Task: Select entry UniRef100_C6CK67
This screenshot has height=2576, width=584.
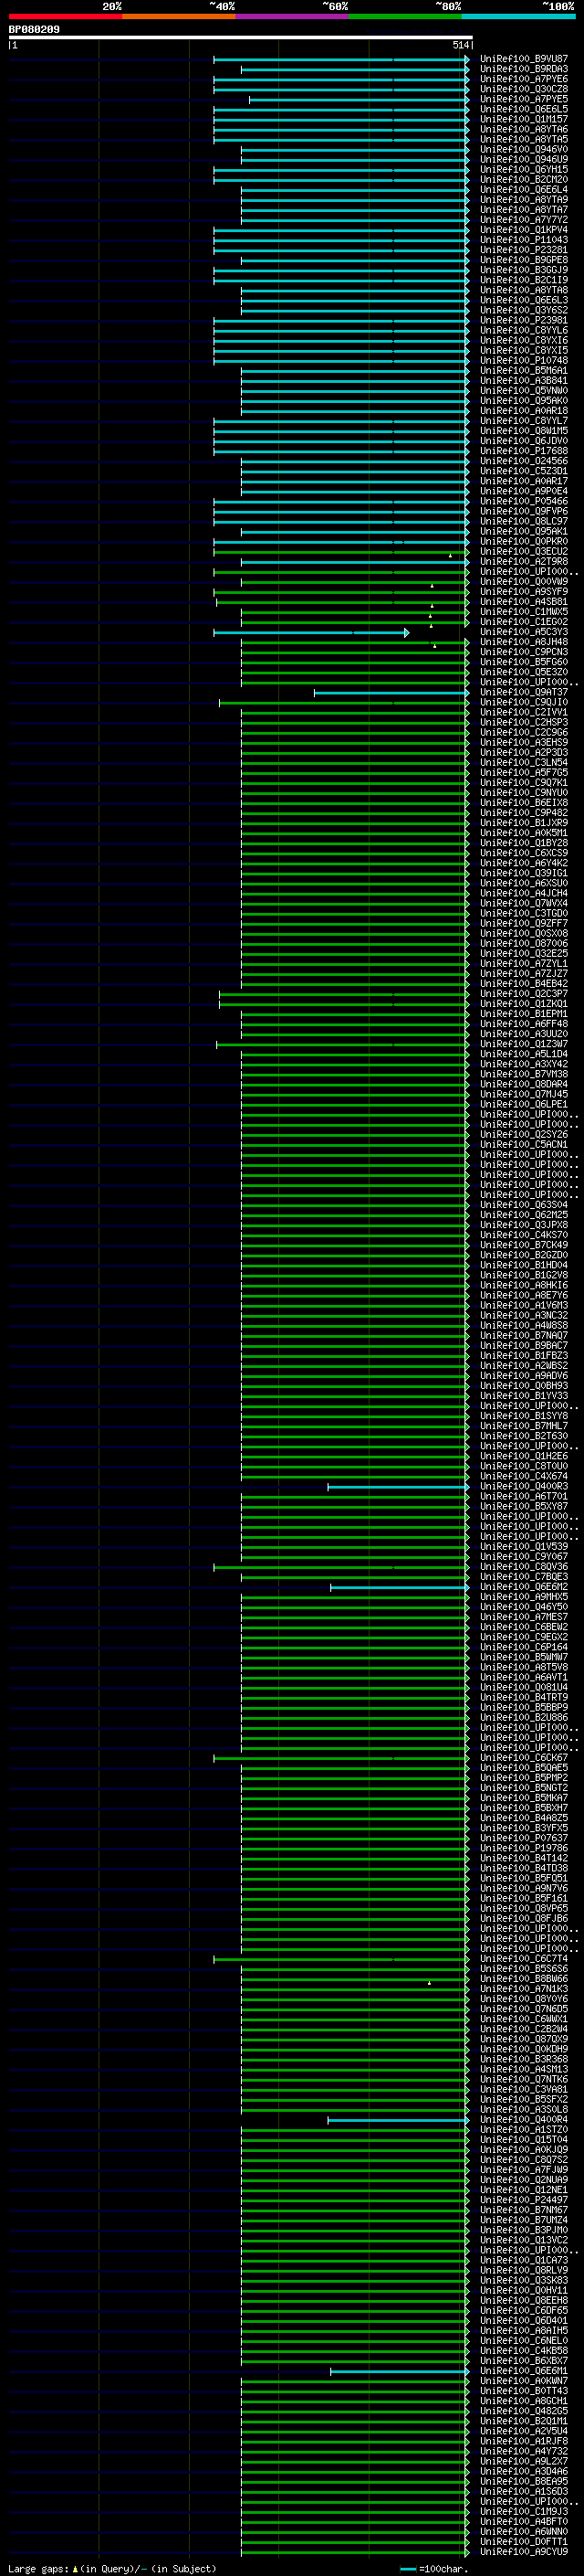Action: pyautogui.click(x=524, y=1758)
